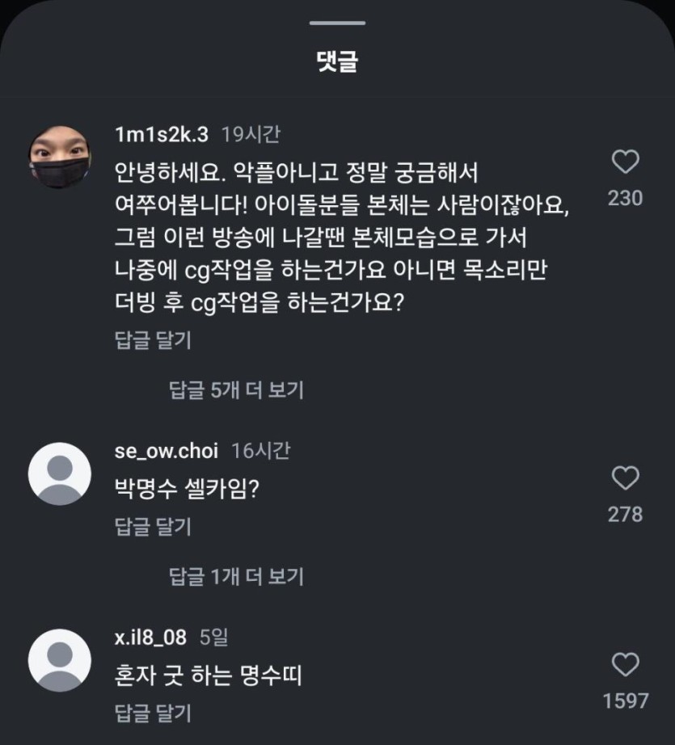Tap se_ow.choi's default avatar icon
Image resolution: width=675 pixels, height=745 pixels.
point(59,474)
